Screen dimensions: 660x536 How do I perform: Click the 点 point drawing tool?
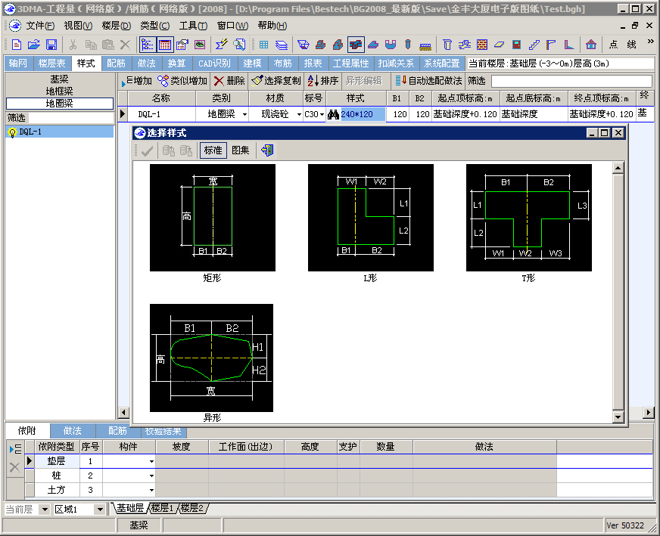point(614,45)
